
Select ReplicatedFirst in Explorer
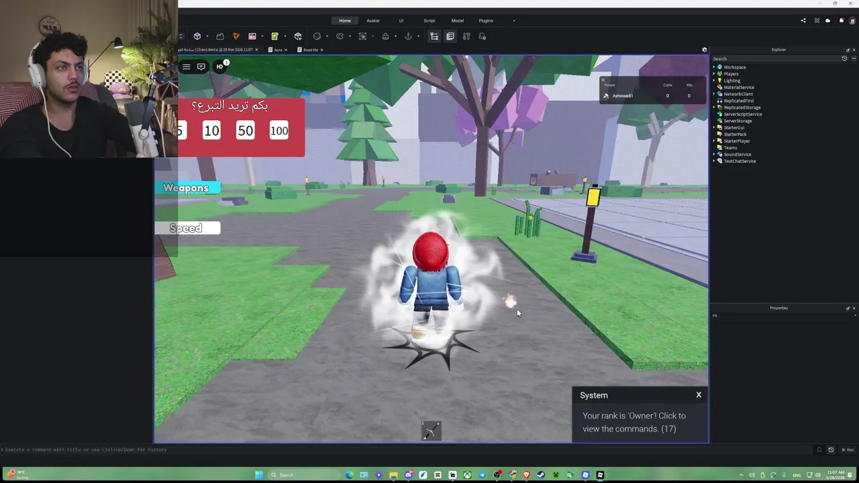738,101
